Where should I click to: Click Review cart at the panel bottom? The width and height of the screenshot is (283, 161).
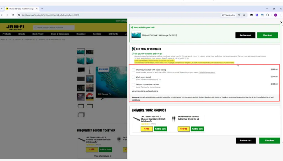pos(245,141)
